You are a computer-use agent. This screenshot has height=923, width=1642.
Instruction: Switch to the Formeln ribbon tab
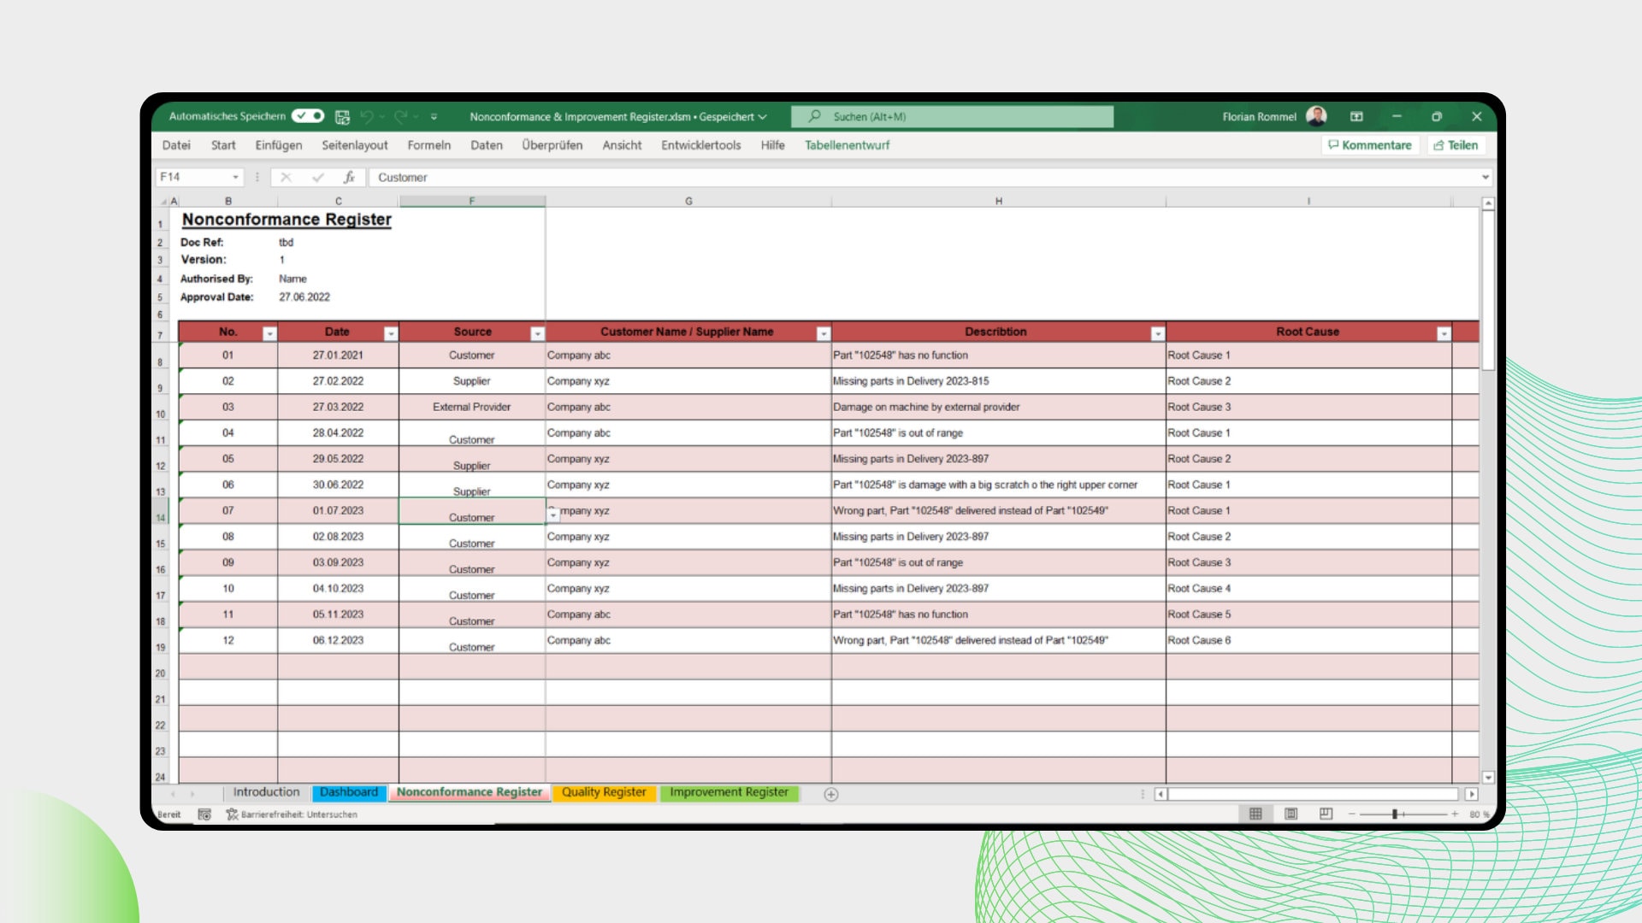click(x=429, y=145)
